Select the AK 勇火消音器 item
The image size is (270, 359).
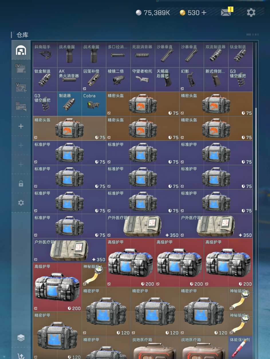[x=69, y=79]
